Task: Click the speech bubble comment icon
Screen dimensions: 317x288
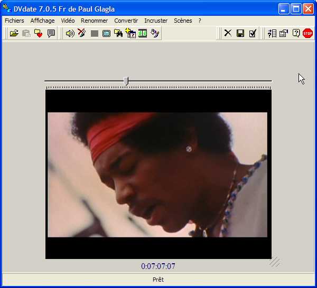Action: 51,33
